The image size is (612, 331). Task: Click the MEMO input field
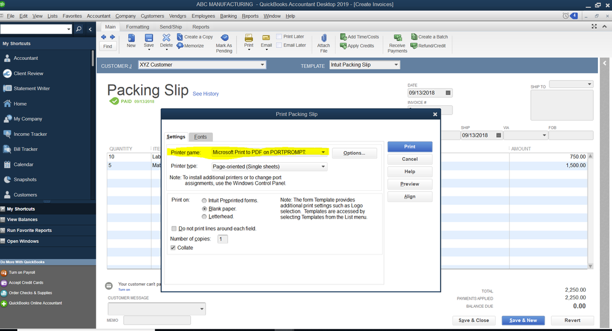pos(157,320)
